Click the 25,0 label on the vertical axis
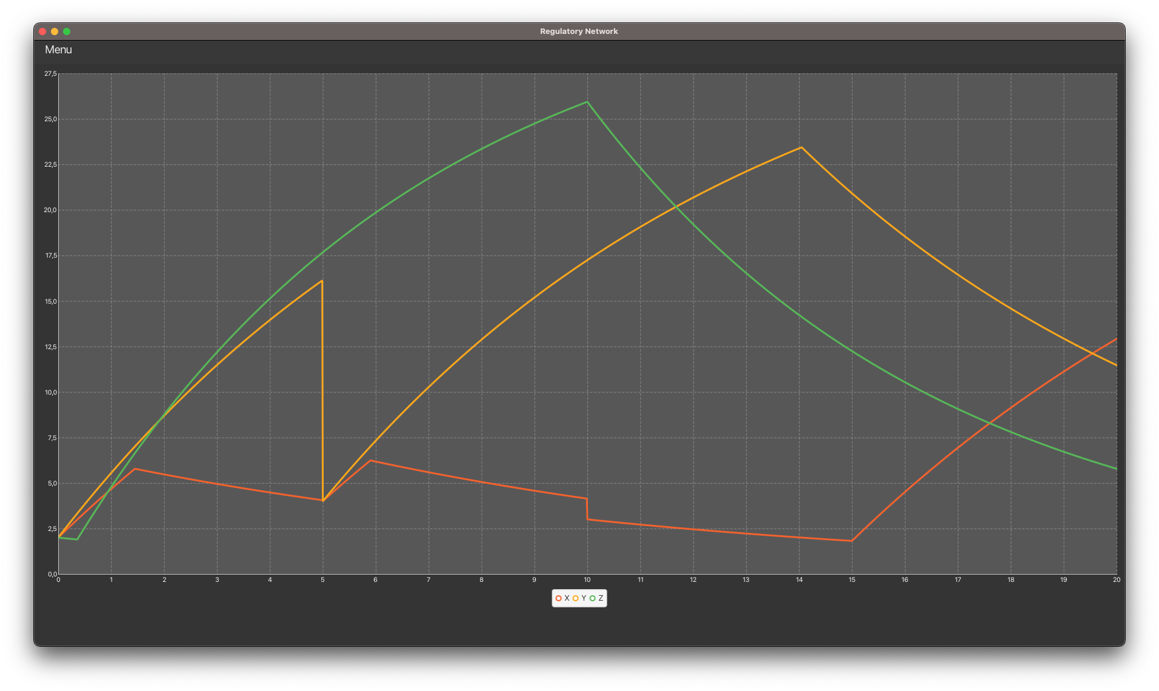This screenshot has width=1159, height=691. pyautogui.click(x=50, y=119)
